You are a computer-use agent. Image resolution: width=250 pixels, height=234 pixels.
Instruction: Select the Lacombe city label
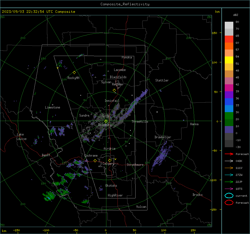coord(120,70)
